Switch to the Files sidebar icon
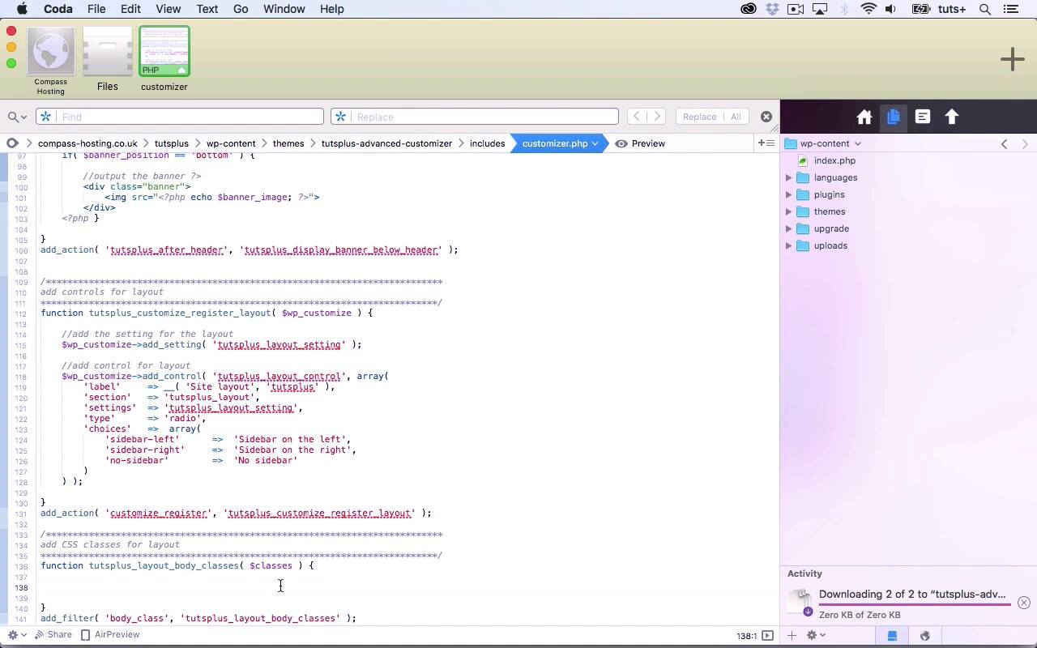The image size is (1037, 648). [894, 117]
